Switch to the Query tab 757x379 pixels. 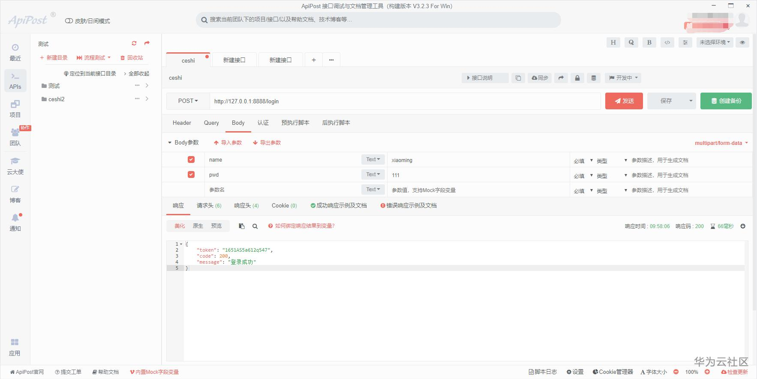pos(211,123)
